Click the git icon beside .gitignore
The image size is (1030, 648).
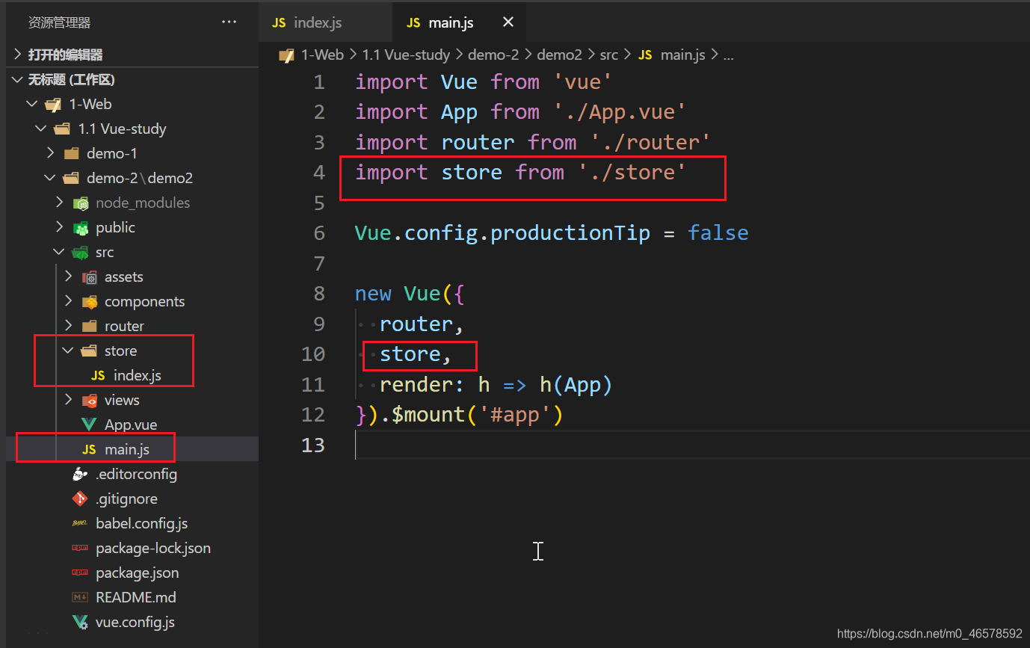(80, 499)
